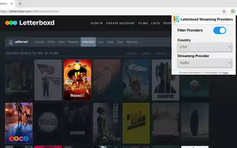The width and height of the screenshot is (237, 148).
Task: Bookmark this page with the star icon
Action: coord(224,11)
